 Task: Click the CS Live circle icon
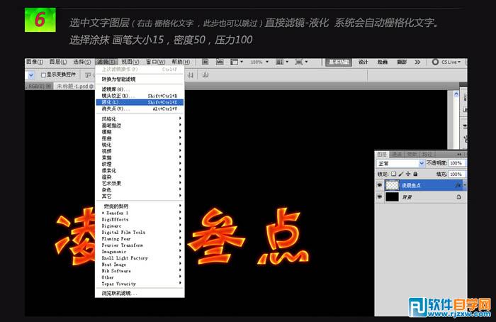point(435,62)
